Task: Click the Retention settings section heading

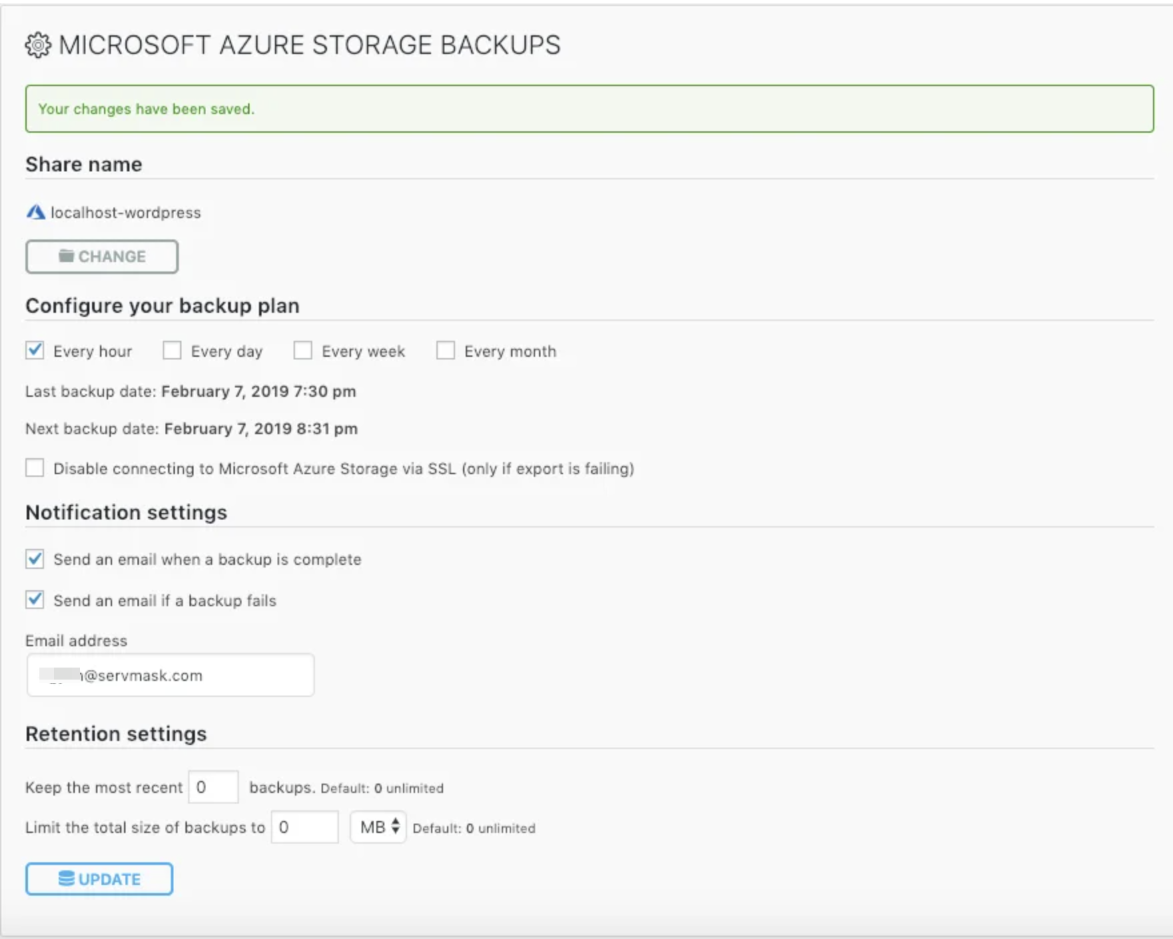Action: pos(116,734)
